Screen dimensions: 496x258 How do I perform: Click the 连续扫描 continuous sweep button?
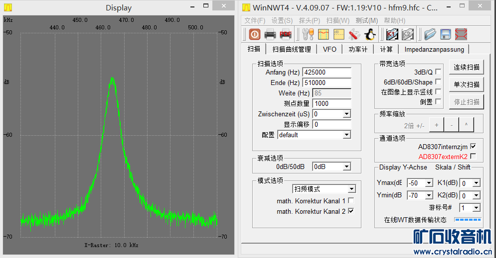[467, 67]
